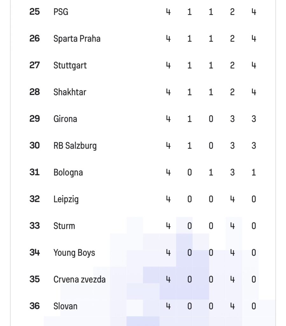Select Bologna's points value of 1
The image size is (286, 326).
(254, 172)
